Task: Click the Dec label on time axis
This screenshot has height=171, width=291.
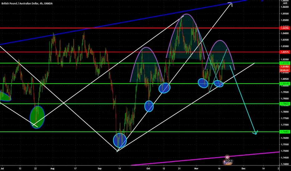Action: (x=244, y=169)
